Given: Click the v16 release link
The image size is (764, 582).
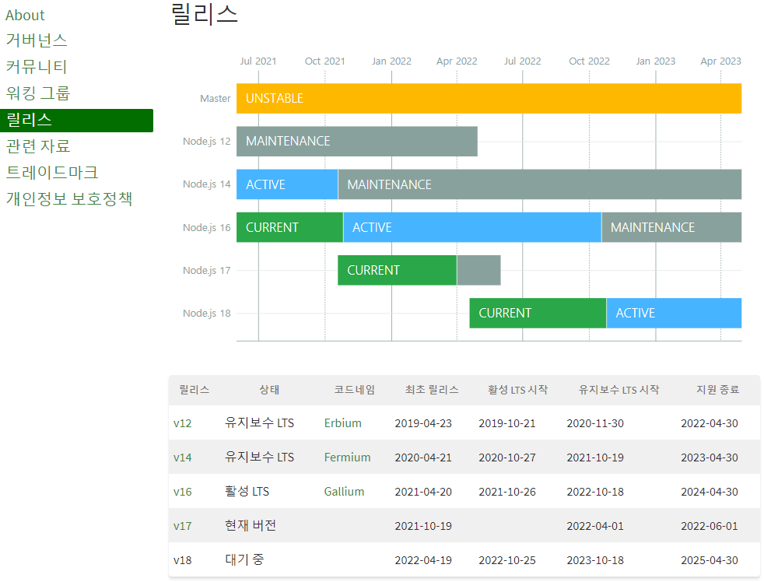Looking at the screenshot, I should (x=182, y=491).
